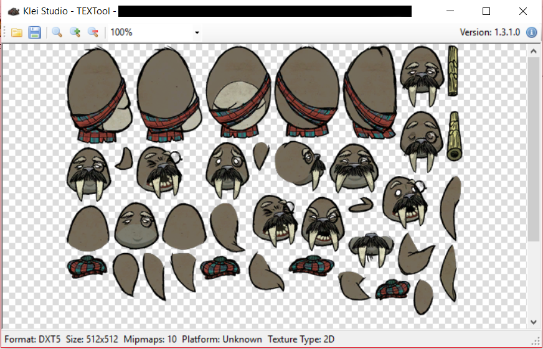Click the Size: 512x512 status entry
Viewport: 543px width, 349px height.
[x=92, y=339]
